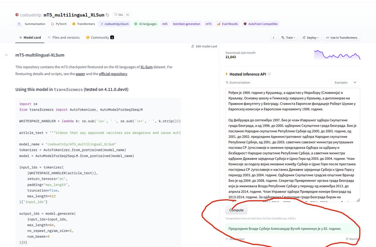Click the Eval Results bar chart tag
Image resolution: width=376 pixels, height=247 pixels.
click(x=227, y=24)
